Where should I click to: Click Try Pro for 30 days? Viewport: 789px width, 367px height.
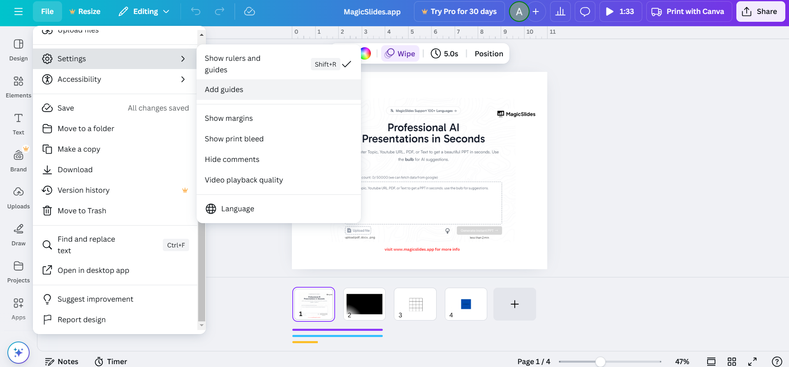coord(459,12)
